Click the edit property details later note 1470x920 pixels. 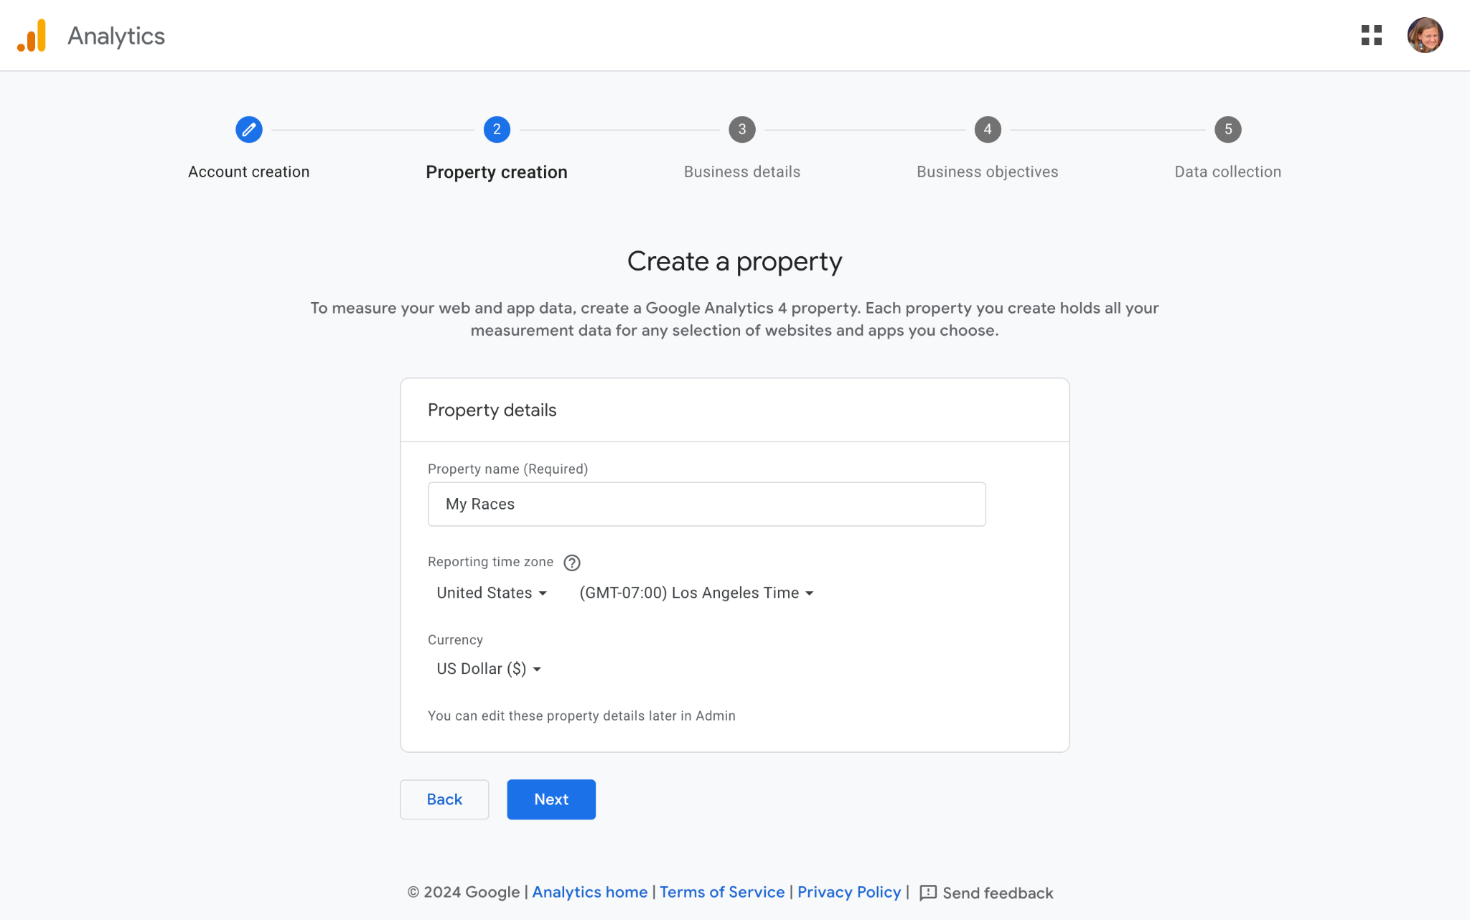click(x=581, y=716)
